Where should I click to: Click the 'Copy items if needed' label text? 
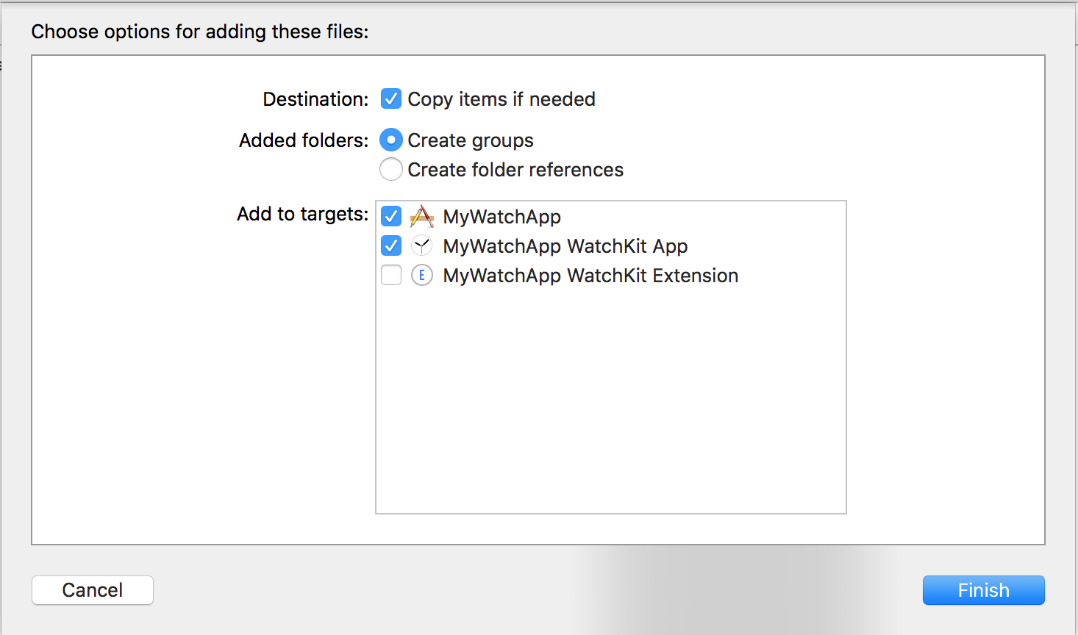pos(501,99)
